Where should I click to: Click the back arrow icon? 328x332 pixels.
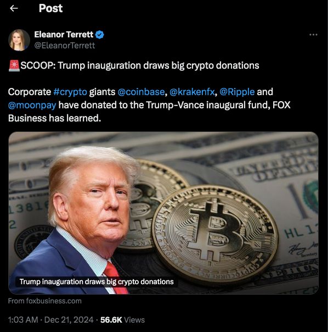coord(14,8)
